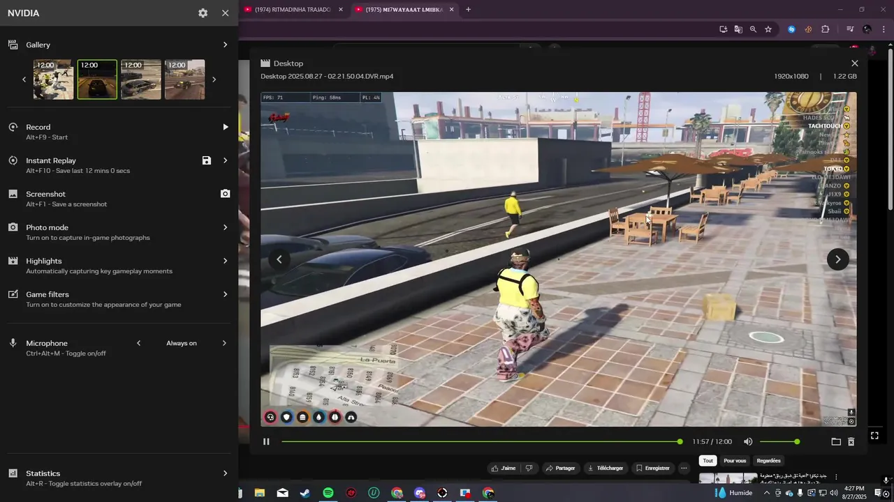The width and height of the screenshot is (894, 502).
Task: Mute video with the speaker icon
Action: point(748,441)
